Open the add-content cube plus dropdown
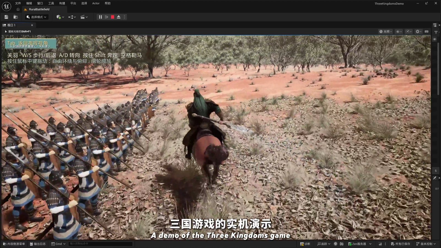 pyautogui.click(x=60, y=17)
